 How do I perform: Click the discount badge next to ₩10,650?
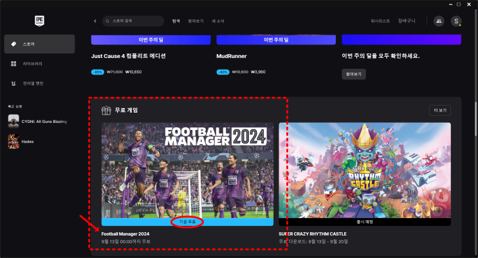click(x=98, y=72)
